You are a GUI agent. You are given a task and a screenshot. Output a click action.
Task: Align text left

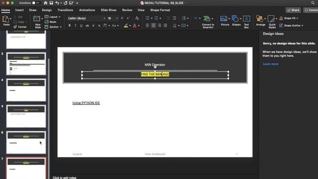click(x=148, y=25)
